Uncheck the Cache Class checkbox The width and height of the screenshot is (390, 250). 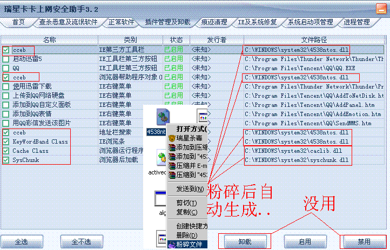click(x=6, y=151)
